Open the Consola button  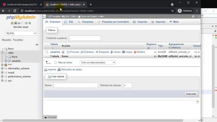coord(51,117)
